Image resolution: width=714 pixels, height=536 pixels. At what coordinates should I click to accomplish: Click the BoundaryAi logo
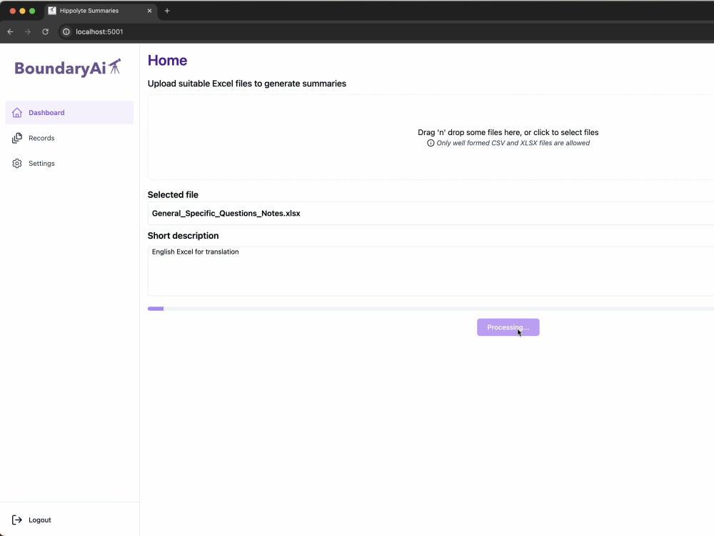pos(68,67)
